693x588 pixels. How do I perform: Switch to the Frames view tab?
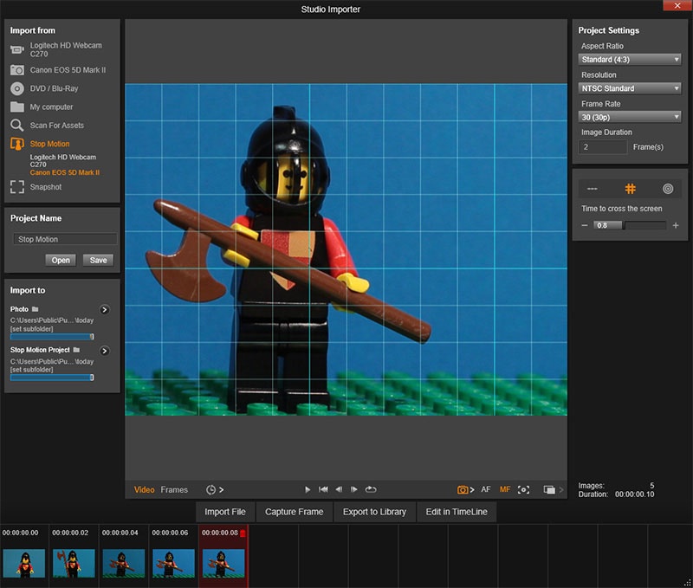coord(174,490)
